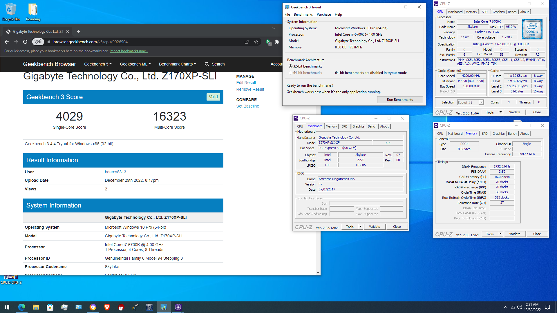Screen dimensions: 557x313
Task: Open Search on Geekbench Browser
Action: 215,64
